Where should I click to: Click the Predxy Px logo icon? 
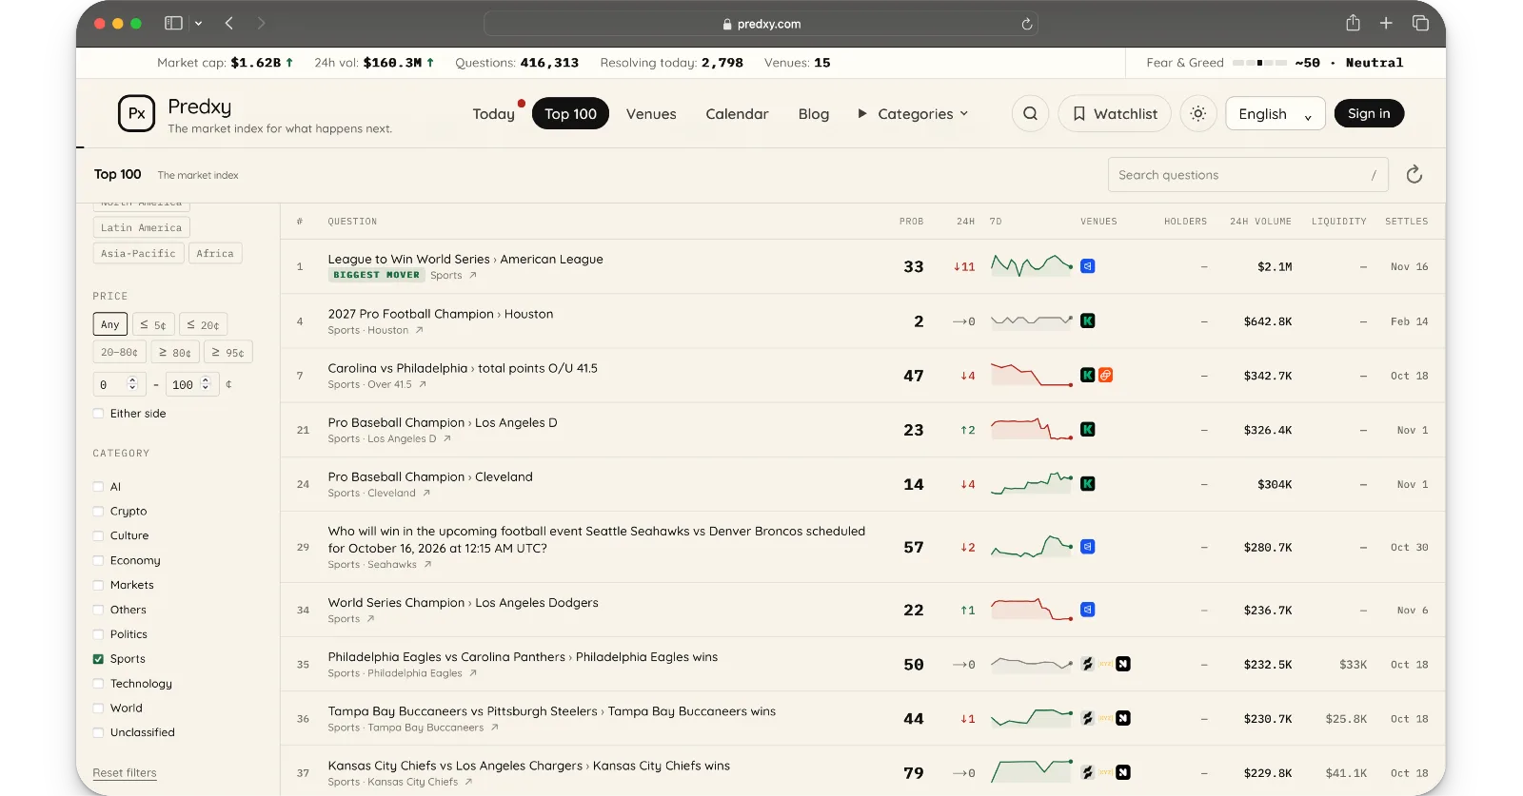pyautogui.click(x=136, y=113)
